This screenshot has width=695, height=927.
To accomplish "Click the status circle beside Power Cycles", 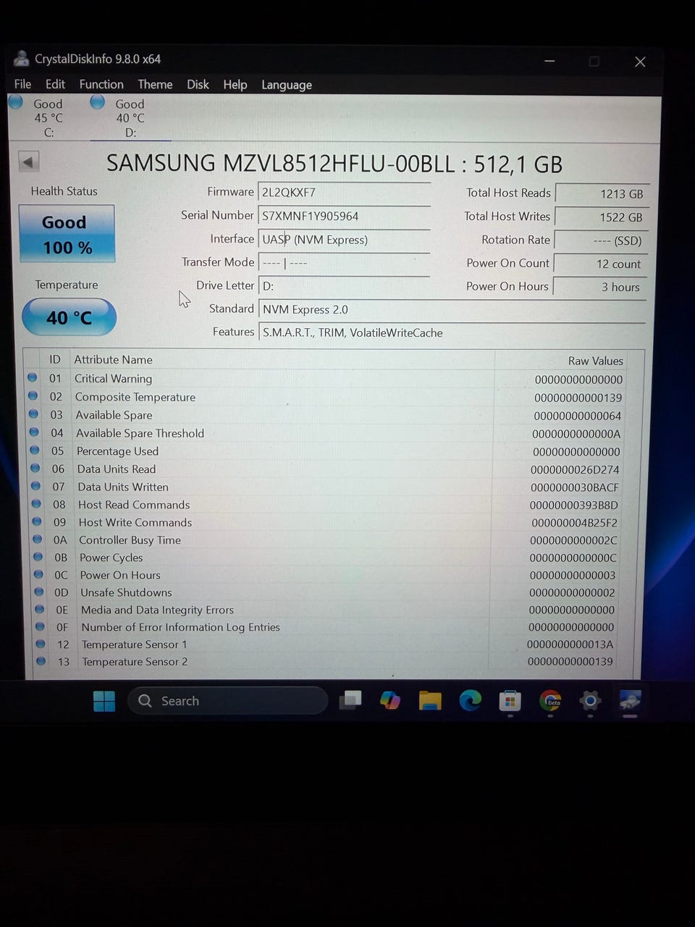I will coord(38,557).
